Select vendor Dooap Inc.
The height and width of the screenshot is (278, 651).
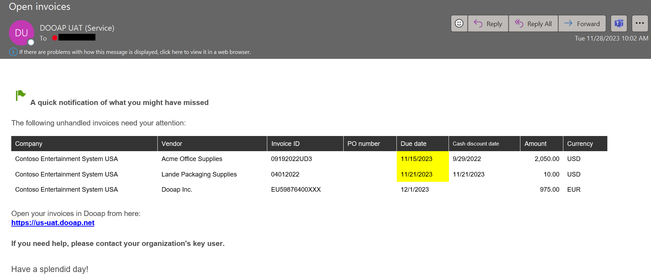click(x=177, y=190)
